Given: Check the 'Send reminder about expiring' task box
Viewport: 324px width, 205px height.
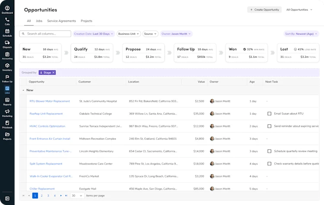Looking at the screenshot, I should pos(269,126).
